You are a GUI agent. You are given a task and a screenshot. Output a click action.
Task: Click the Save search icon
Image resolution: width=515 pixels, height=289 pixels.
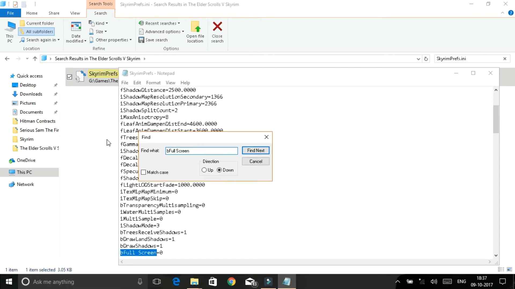141,40
